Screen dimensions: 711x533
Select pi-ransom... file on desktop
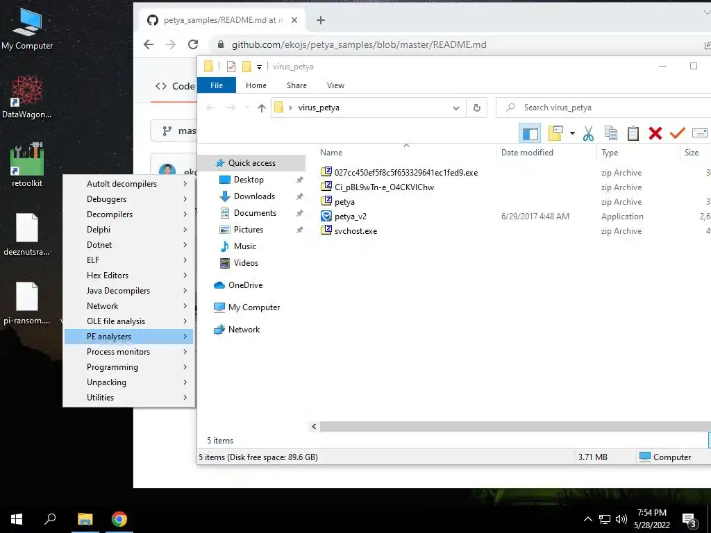[x=27, y=303]
